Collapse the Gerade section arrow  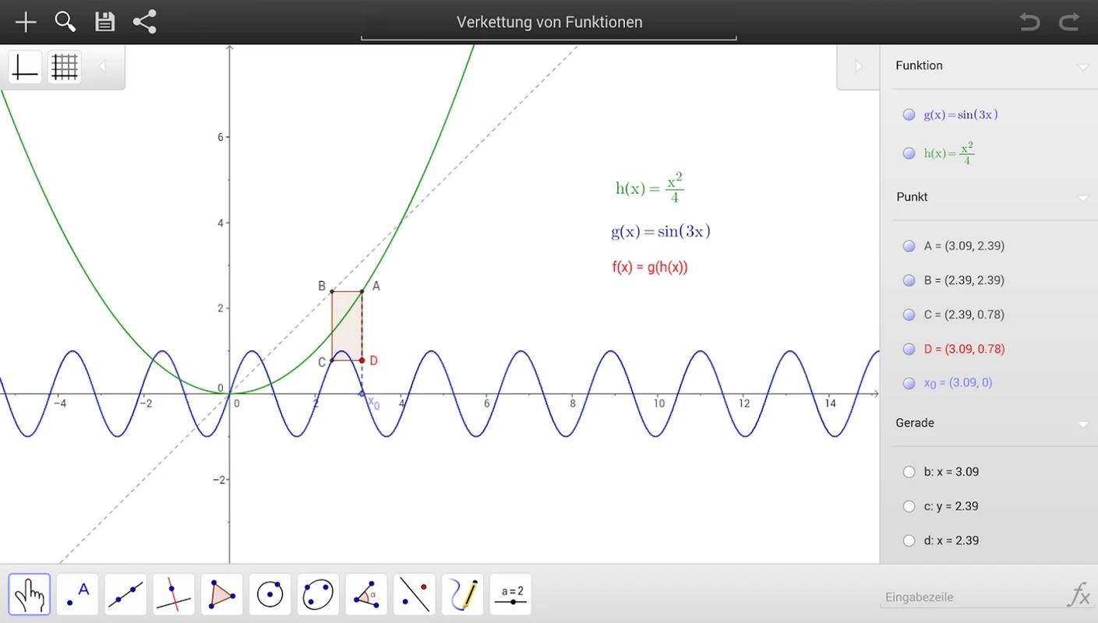[x=1082, y=424]
